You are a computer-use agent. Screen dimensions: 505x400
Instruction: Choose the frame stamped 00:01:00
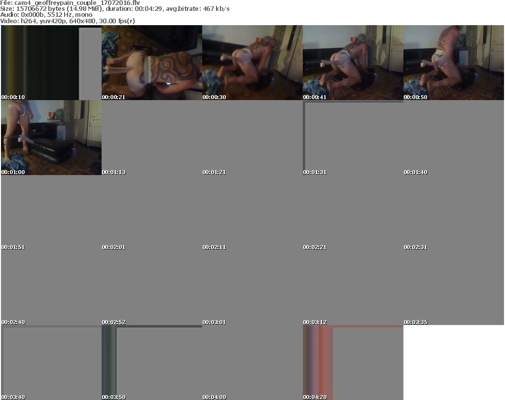pos(51,138)
